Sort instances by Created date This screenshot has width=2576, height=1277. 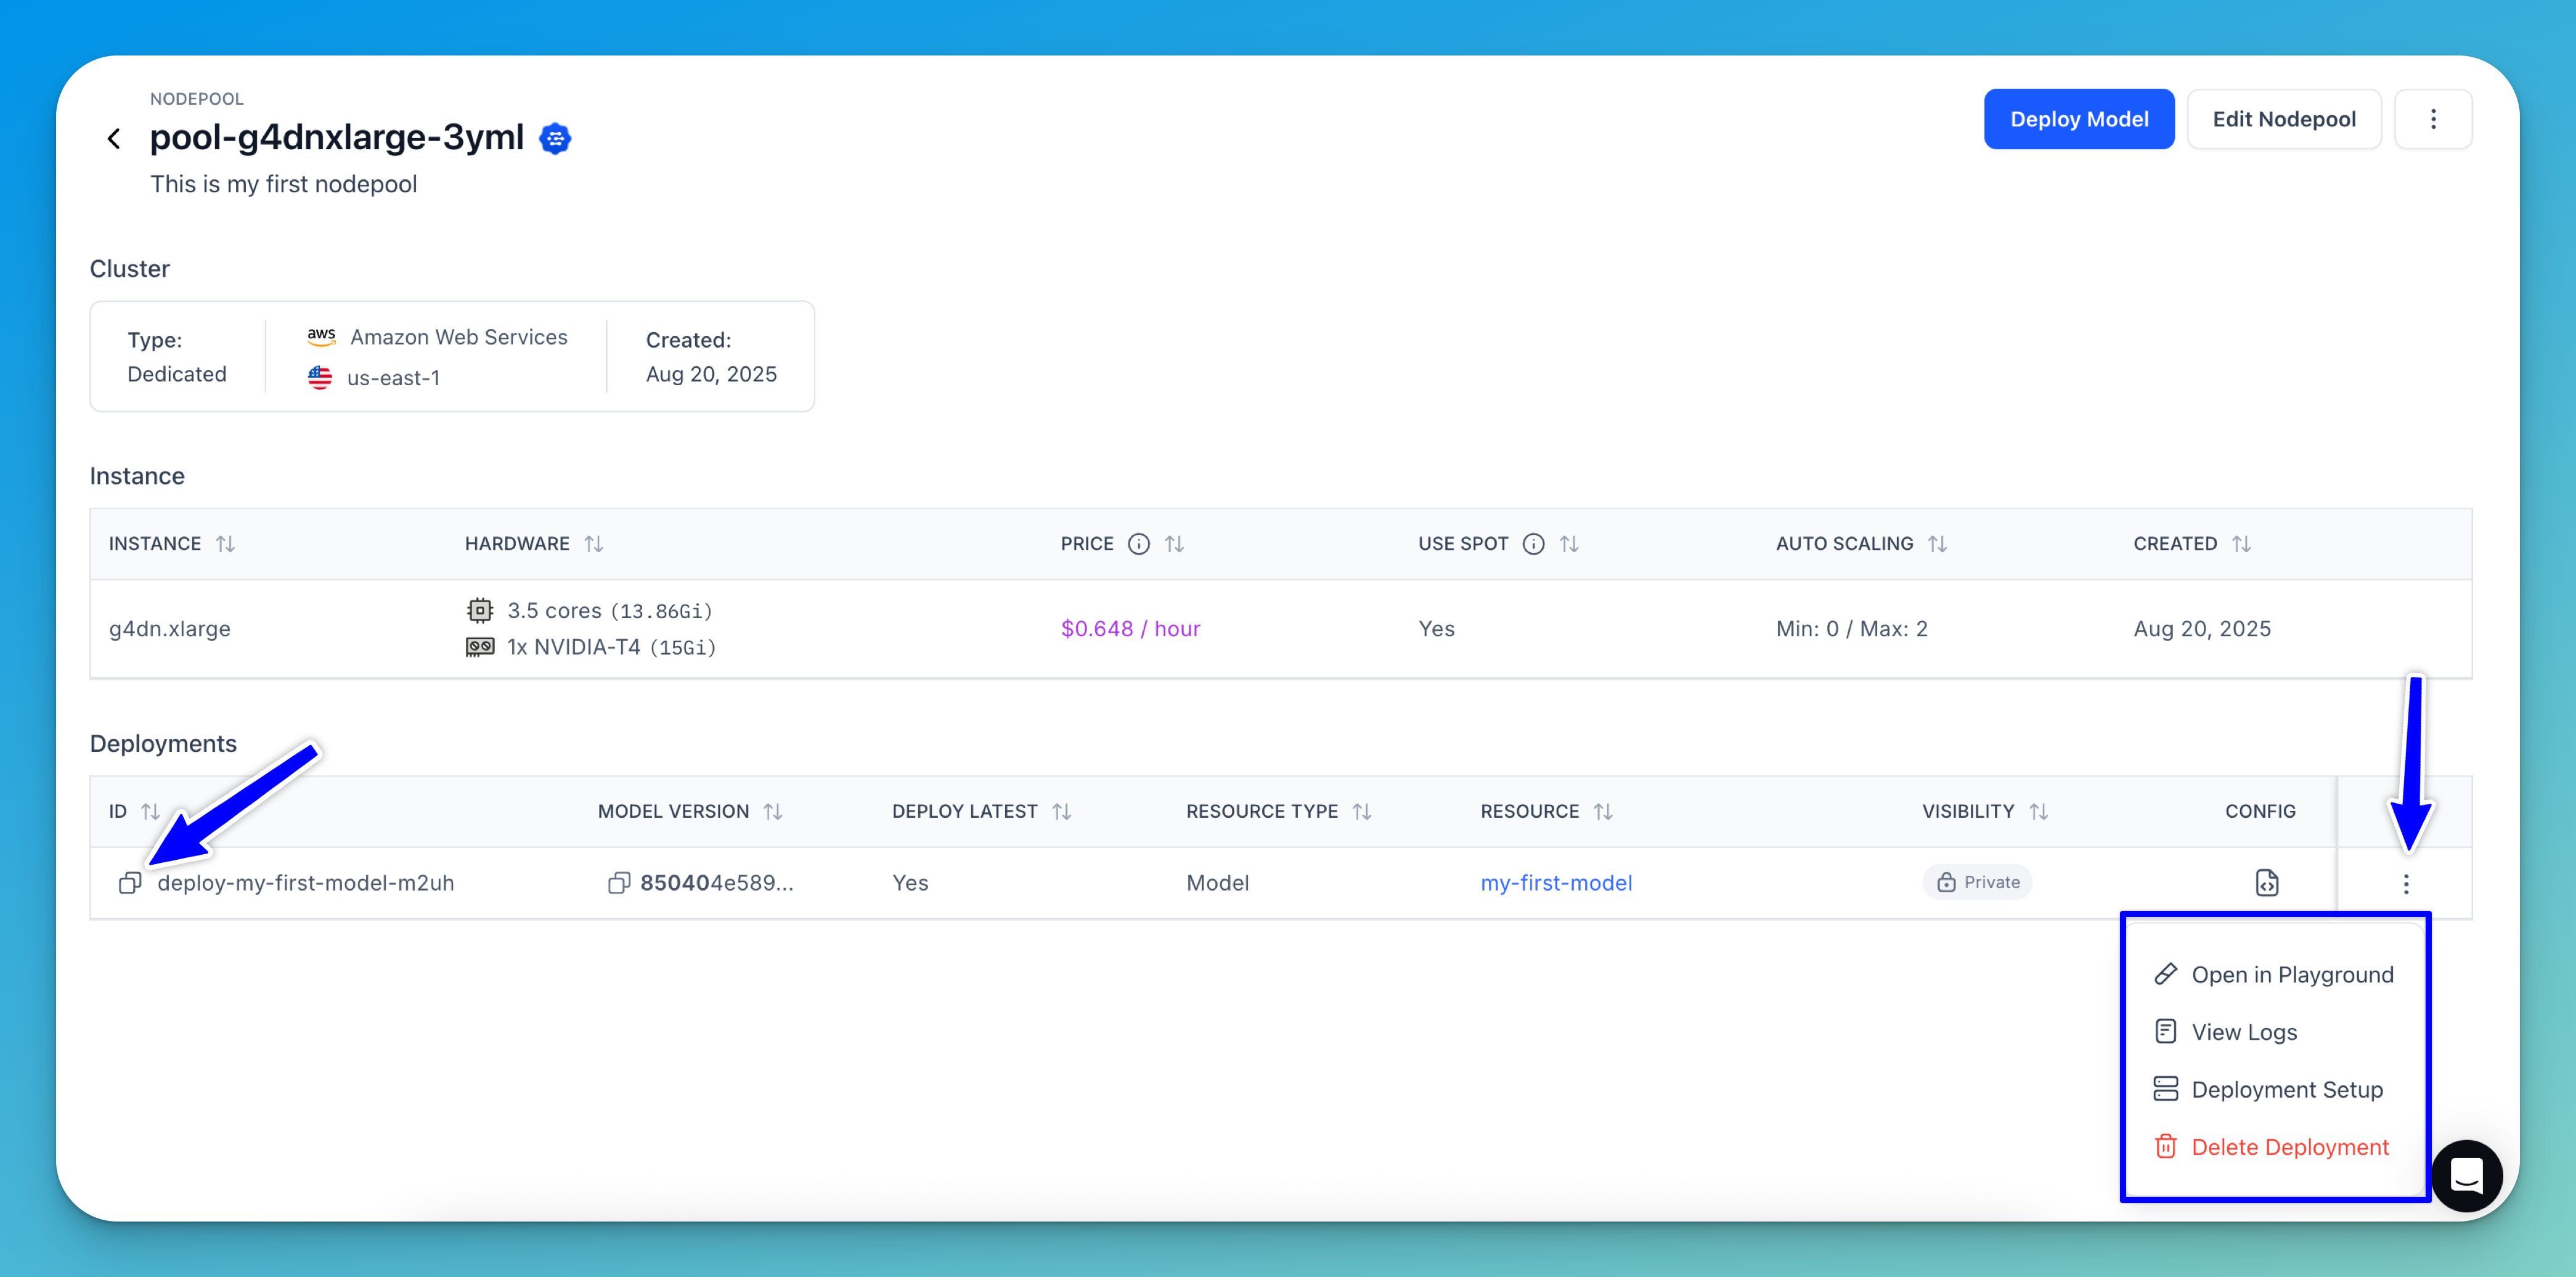point(2242,544)
